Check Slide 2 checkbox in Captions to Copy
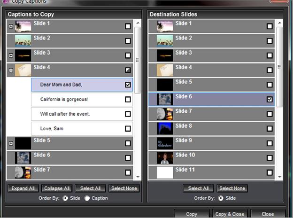The height and width of the screenshot is (218, 293). click(x=128, y=41)
